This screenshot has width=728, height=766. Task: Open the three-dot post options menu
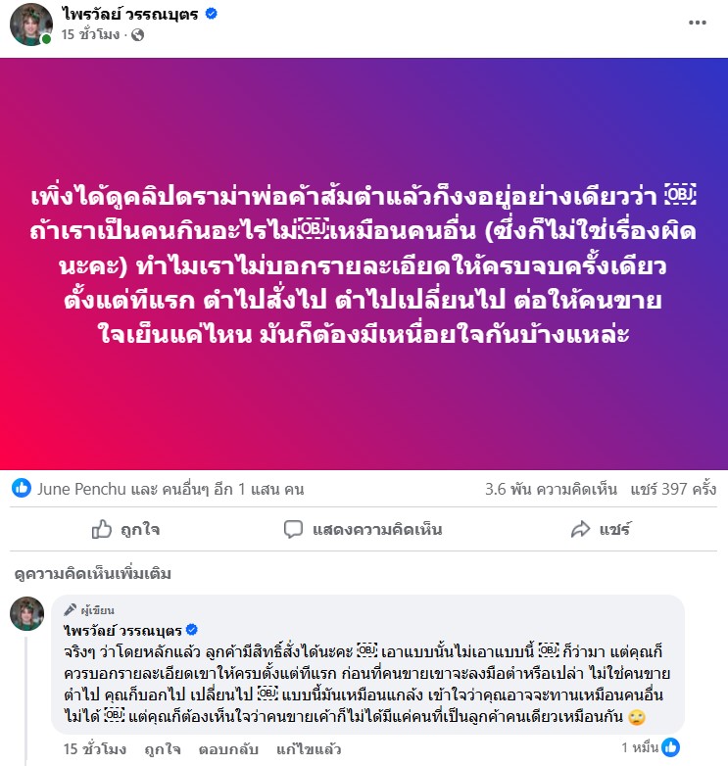click(x=698, y=23)
